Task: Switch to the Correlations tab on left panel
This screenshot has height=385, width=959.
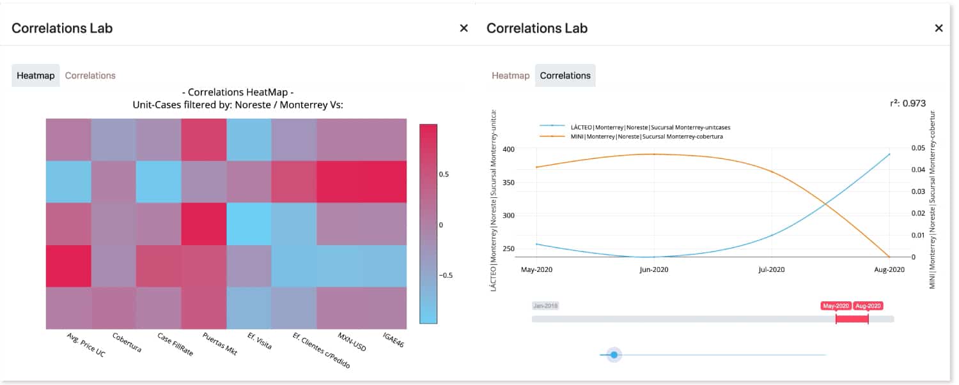Action: pyautogui.click(x=90, y=75)
